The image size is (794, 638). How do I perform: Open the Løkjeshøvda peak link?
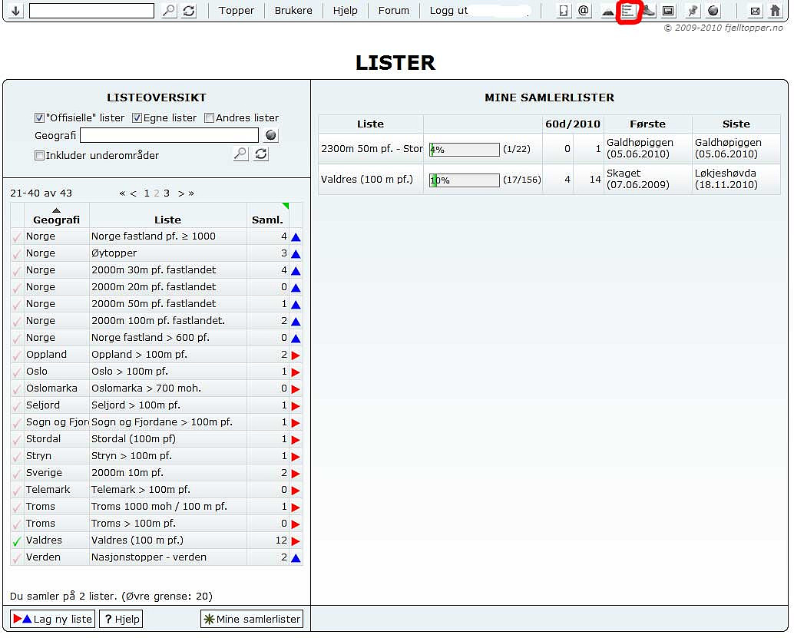(725, 174)
